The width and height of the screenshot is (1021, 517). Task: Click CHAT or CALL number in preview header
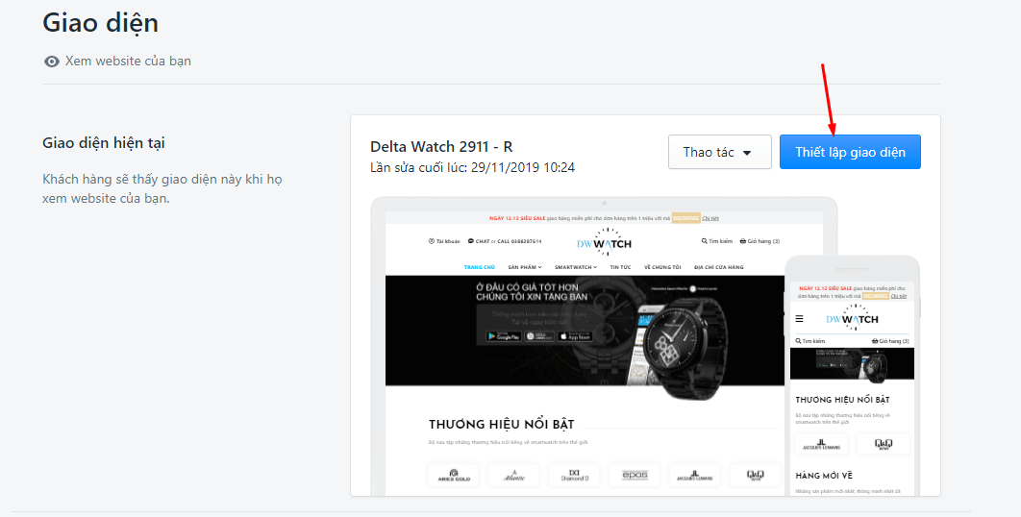coord(505,241)
